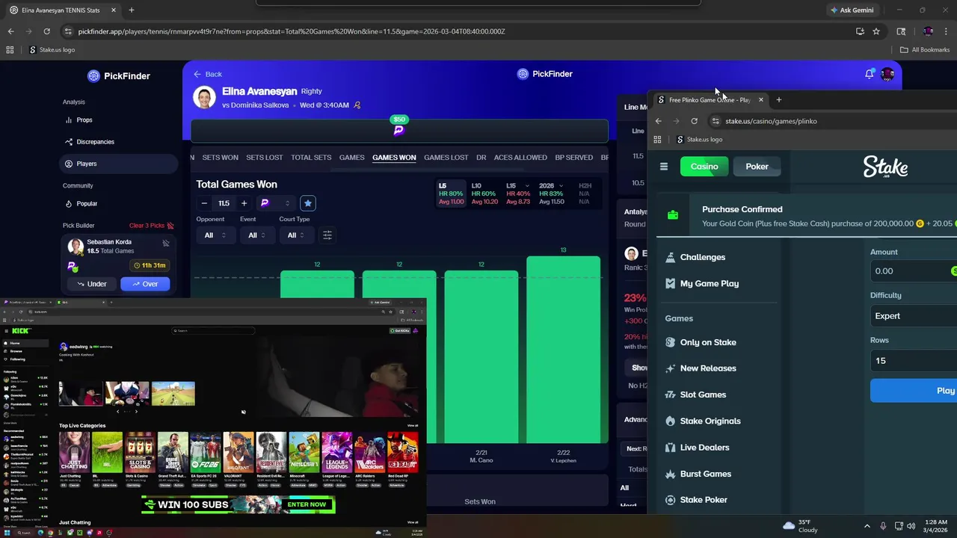
Task: Click the 2/22 V. Lepchen bar
Action: (563, 349)
